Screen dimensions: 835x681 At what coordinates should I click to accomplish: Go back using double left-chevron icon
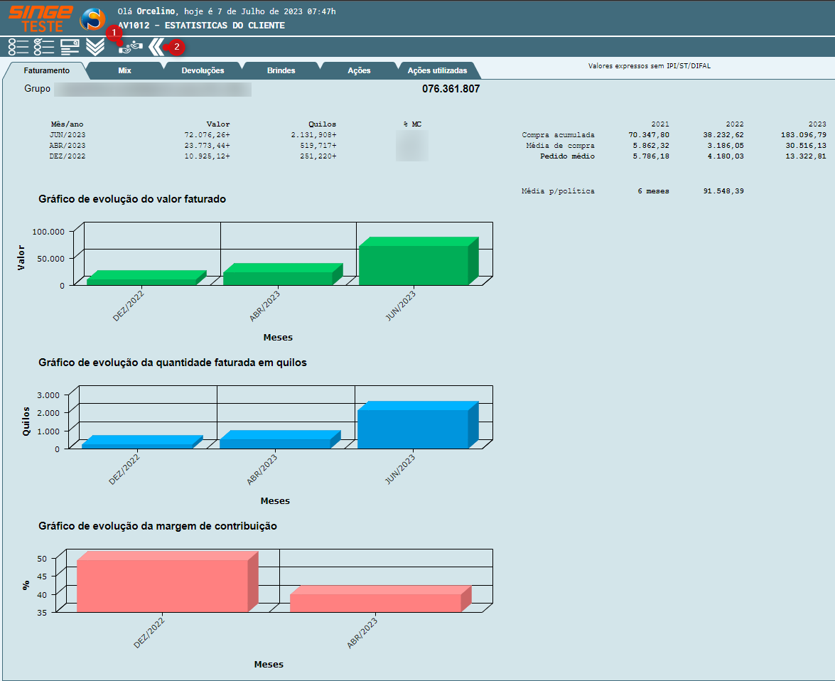pos(156,47)
